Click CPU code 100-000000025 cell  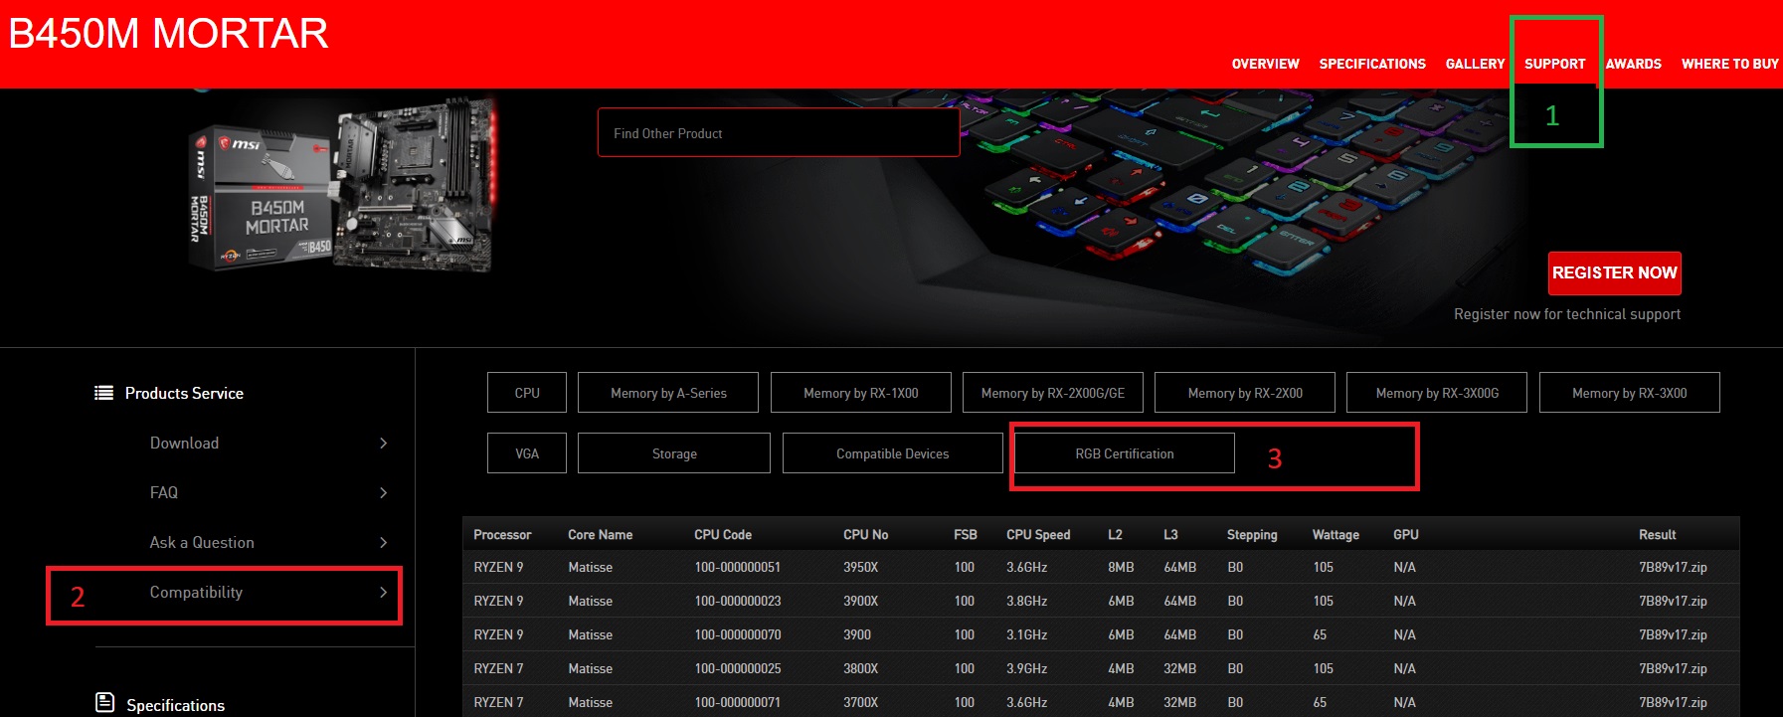click(738, 669)
